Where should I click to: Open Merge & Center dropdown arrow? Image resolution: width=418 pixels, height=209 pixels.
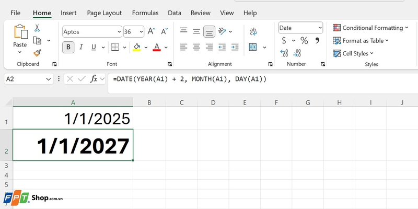click(264, 48)
